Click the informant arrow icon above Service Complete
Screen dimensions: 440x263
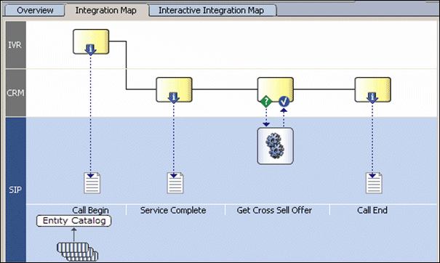click(173, 98)
